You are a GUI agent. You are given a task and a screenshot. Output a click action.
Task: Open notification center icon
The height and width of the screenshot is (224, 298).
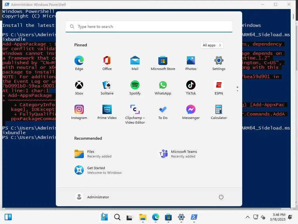[290, 217]
